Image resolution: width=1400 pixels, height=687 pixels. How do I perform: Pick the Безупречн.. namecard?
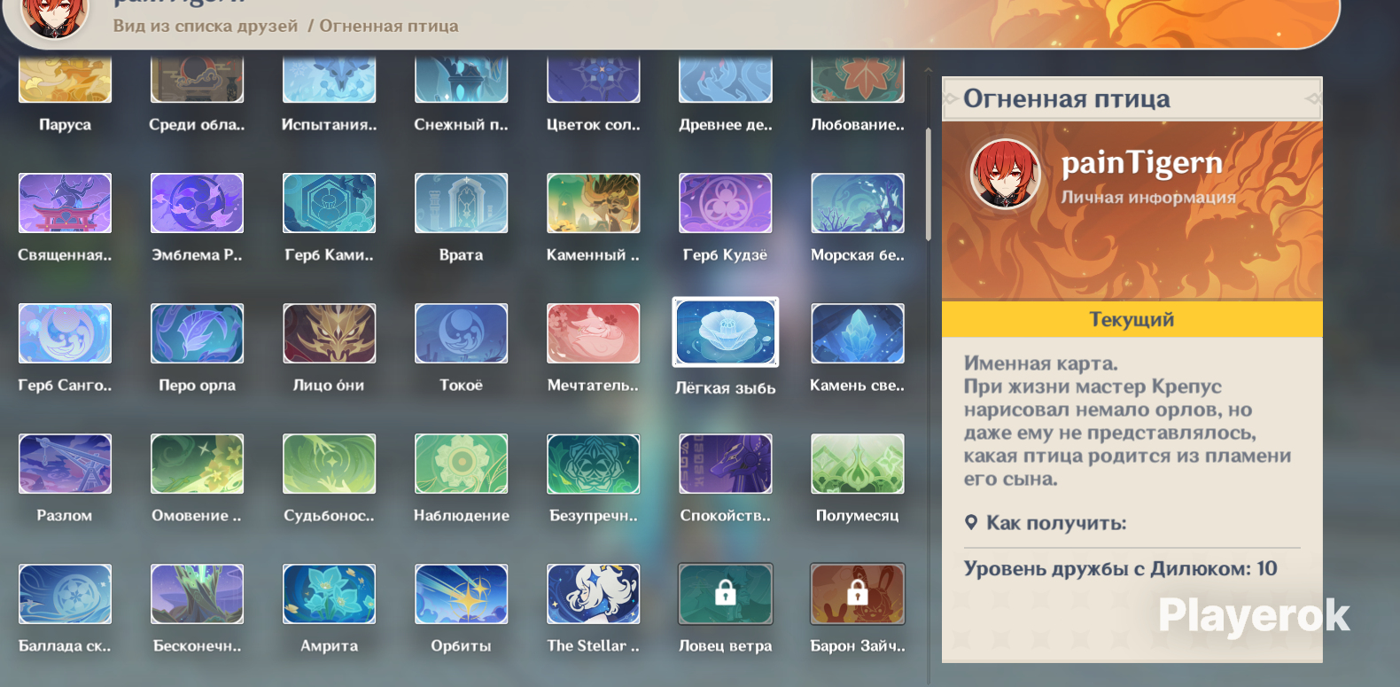pos(593,464)
